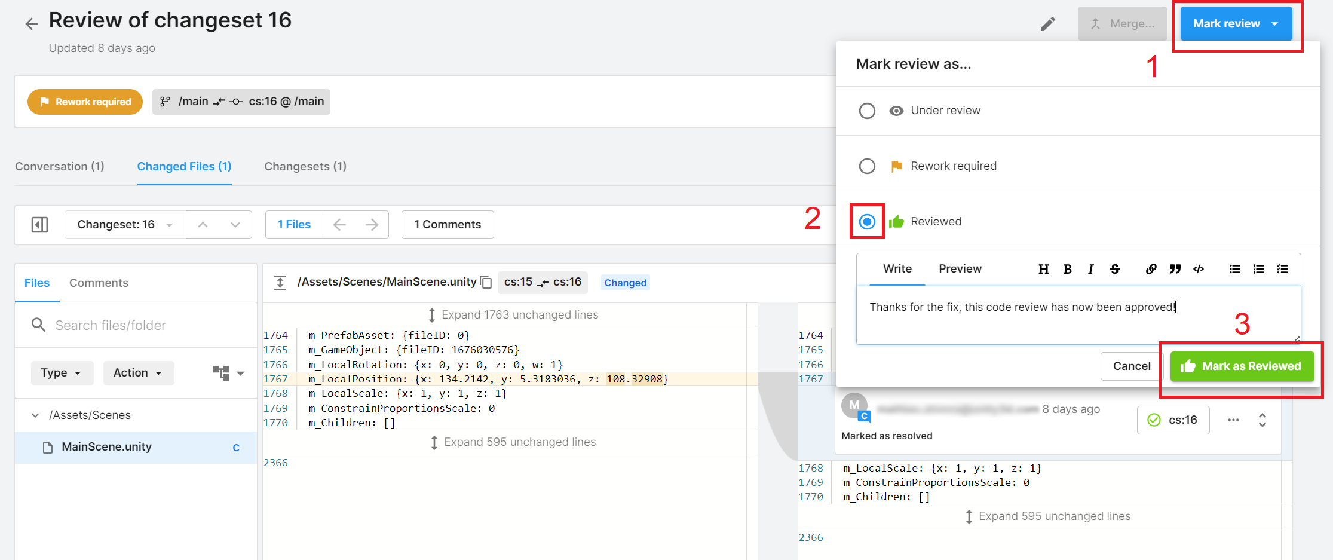
Task: Click the Cancel button
Action: [x=1131, y=366]
